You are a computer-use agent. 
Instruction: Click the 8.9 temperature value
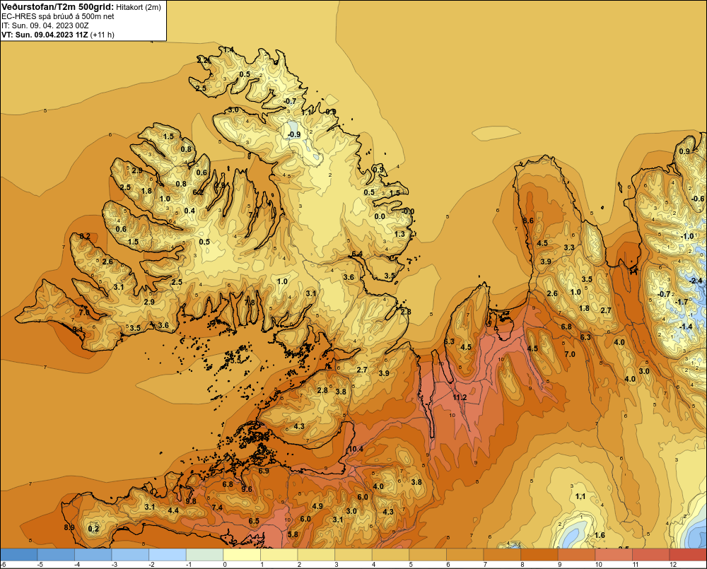point(69,527)
